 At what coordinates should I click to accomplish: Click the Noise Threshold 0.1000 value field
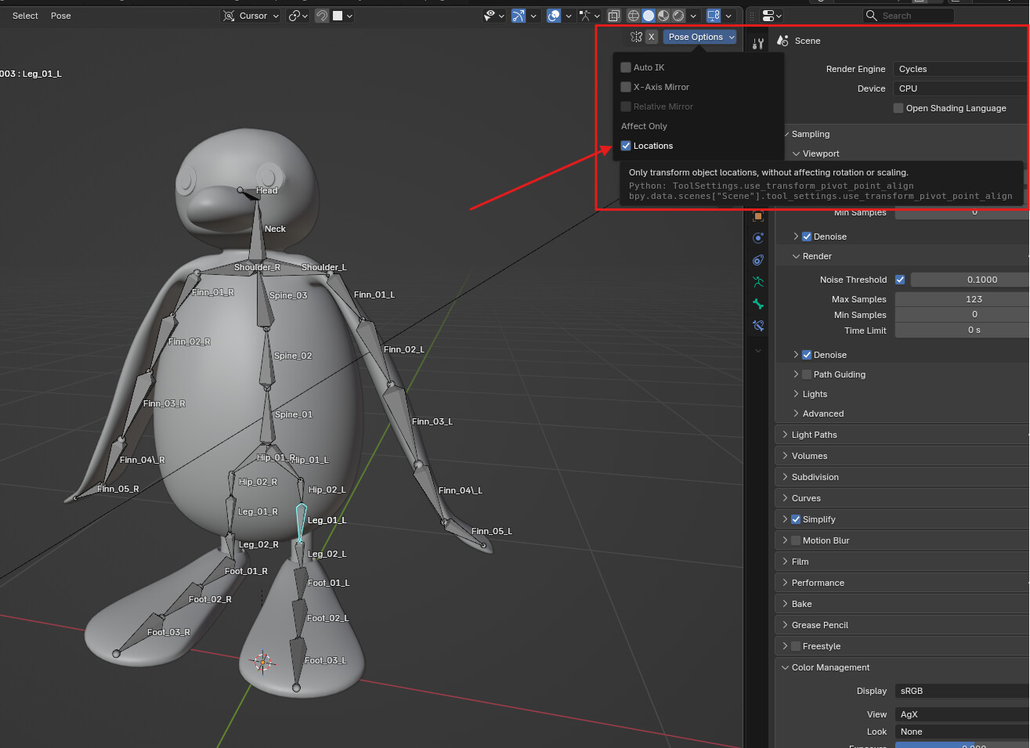click(970, 280)
